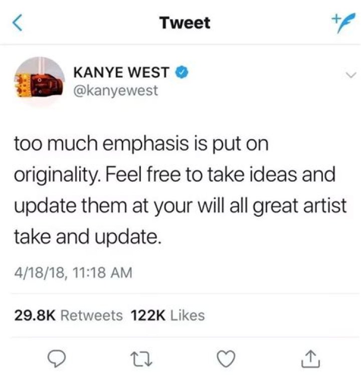Expand tweet options chevron beside the name

point(351,75)
